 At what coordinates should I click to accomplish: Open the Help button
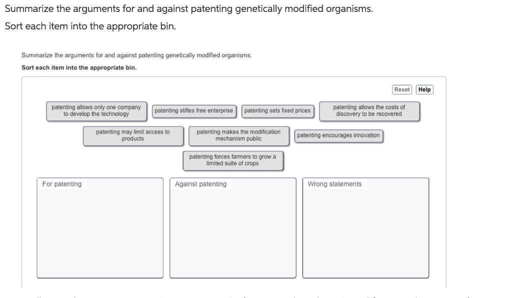tap(423, 89)
